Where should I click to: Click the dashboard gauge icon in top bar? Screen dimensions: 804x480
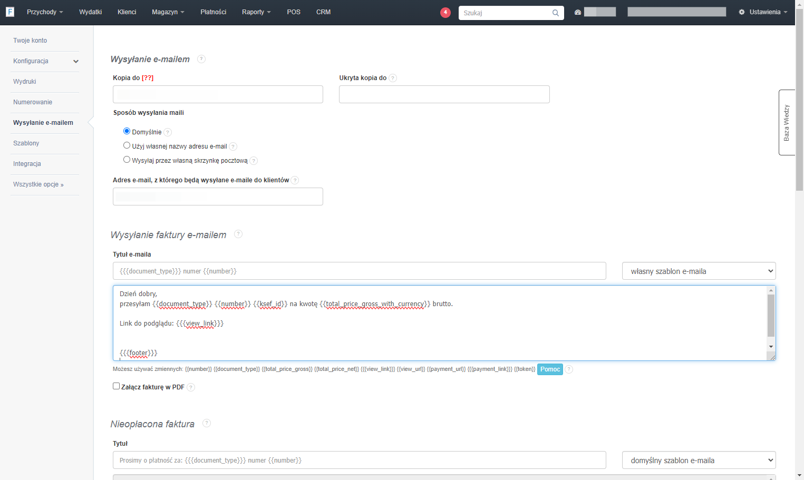[x=578, y=12]
